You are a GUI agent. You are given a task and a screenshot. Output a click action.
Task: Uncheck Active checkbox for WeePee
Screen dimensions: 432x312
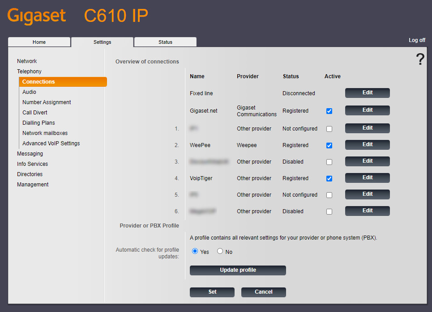(329, 145)
